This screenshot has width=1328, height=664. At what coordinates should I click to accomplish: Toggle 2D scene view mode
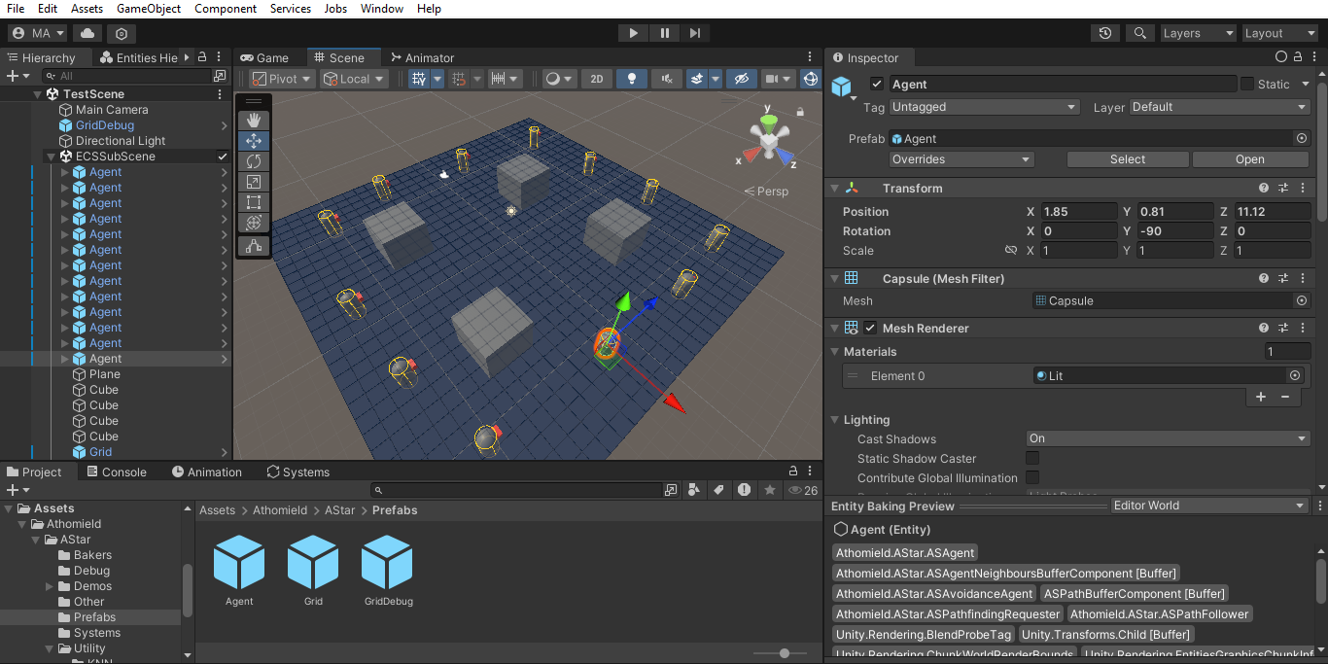pyautogui.click(x=597, y=79)
